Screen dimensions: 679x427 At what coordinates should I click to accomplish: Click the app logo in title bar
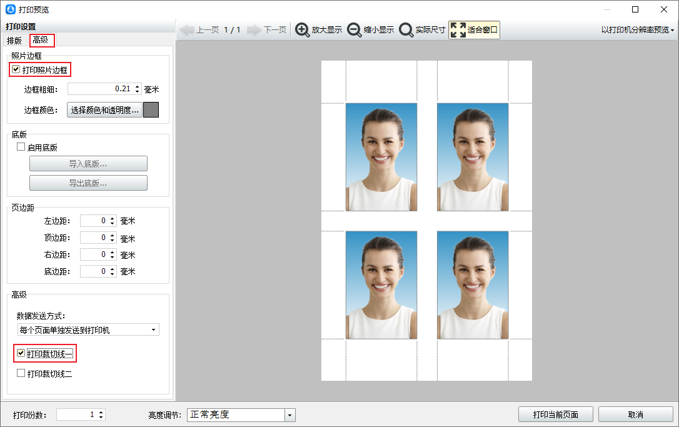(10, 9)
